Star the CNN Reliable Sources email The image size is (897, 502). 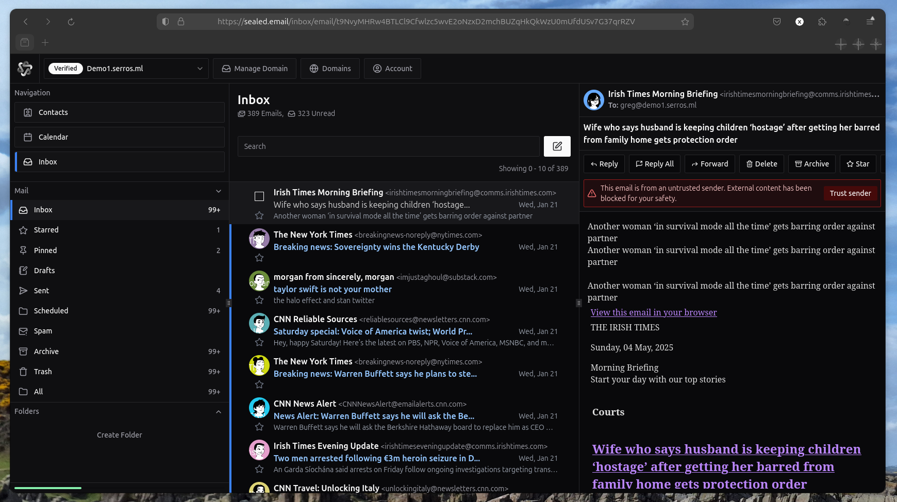coord(259,342)
